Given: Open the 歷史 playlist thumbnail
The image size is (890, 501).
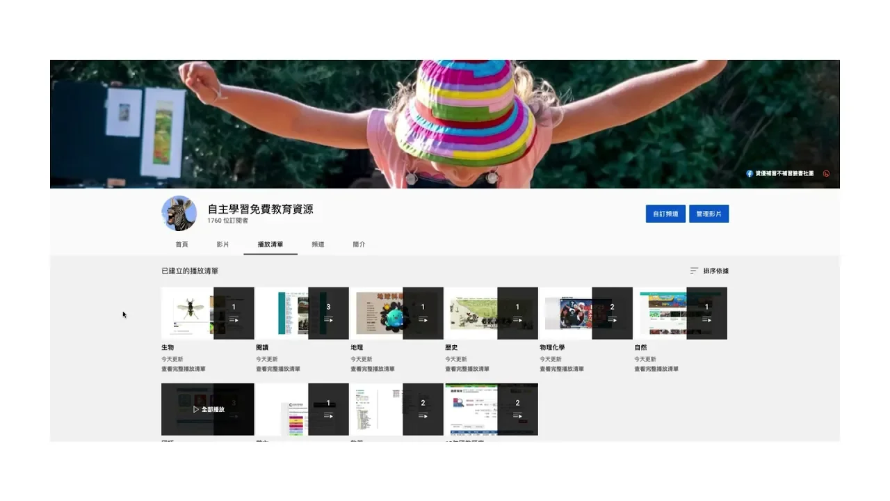Looking at the screenshot, I should pos(471,313).
